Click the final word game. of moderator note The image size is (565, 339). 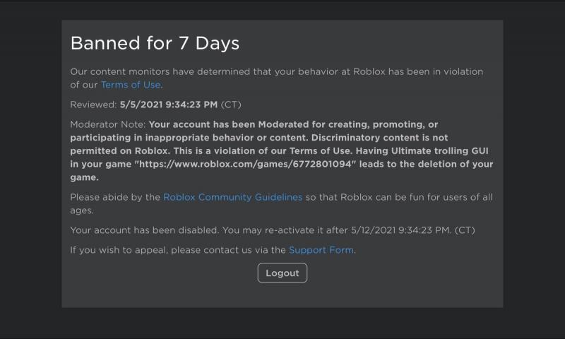84,177
